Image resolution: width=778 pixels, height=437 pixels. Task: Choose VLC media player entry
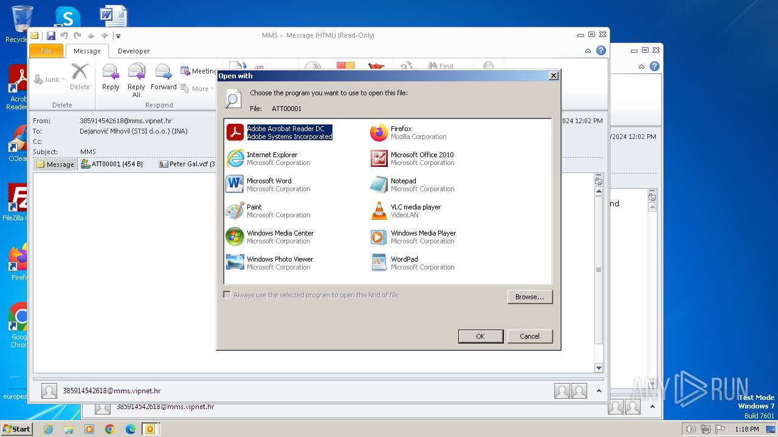click(405, 211)
